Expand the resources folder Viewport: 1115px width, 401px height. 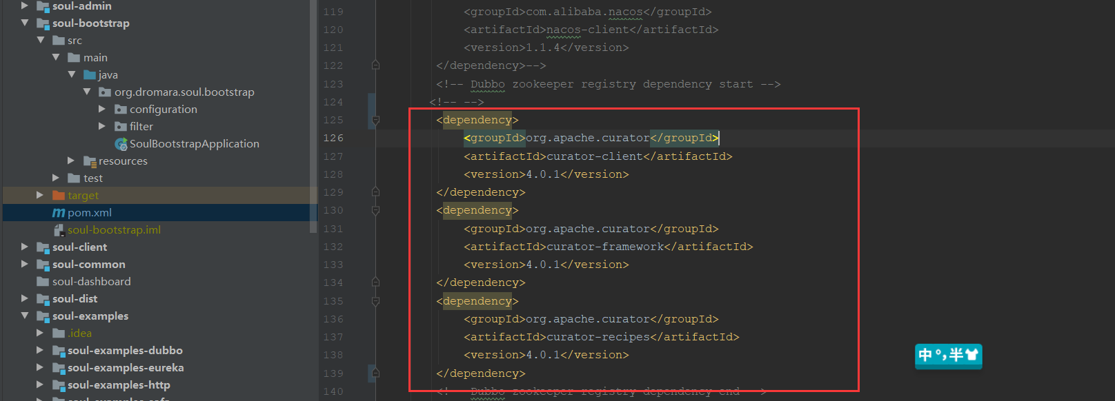pos(71,161)
